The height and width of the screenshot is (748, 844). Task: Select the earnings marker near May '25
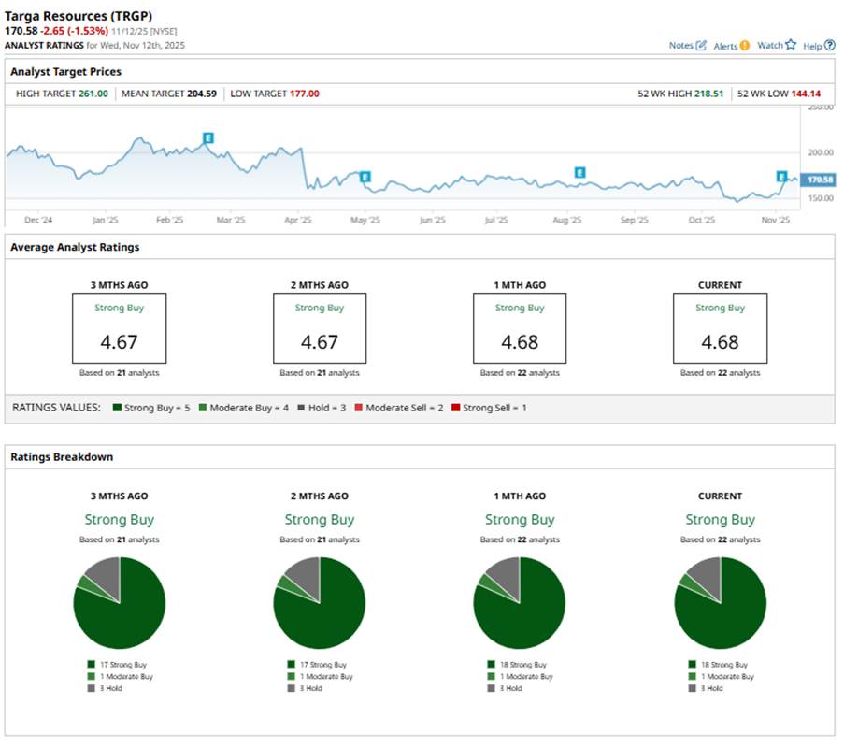pyautogui.click(x=365, y=176)
